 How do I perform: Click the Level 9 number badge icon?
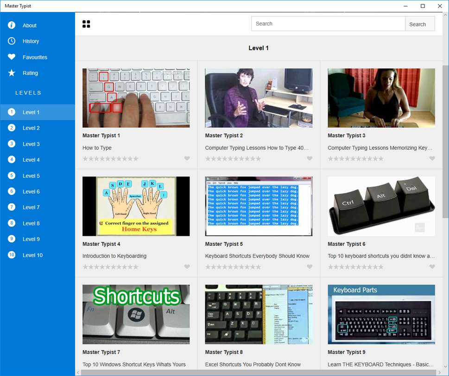12,239
